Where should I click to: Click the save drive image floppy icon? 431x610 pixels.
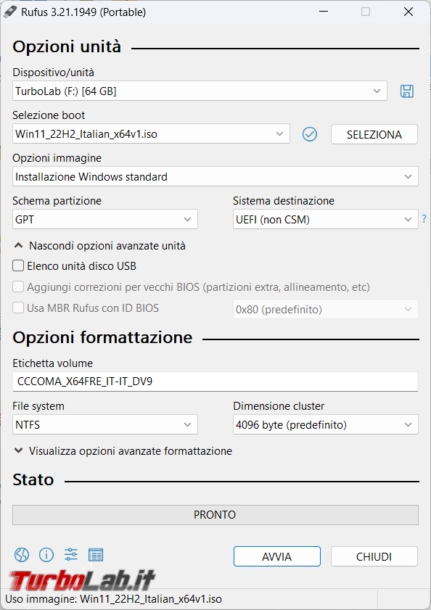(x=407, y=91)
